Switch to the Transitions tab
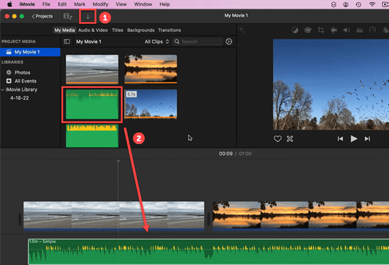 pyautogui.click(x=169, y=30)
